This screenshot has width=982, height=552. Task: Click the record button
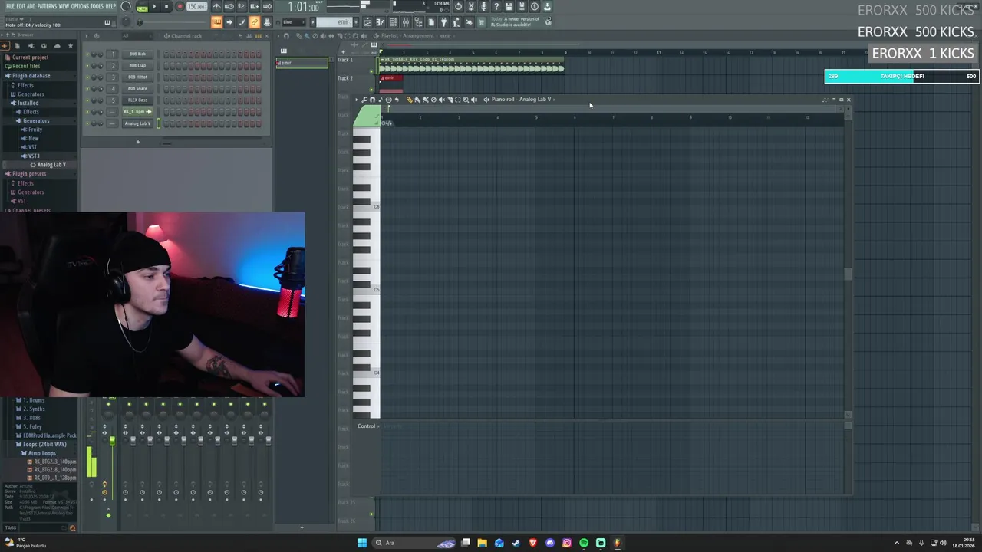tap(180, 7)
